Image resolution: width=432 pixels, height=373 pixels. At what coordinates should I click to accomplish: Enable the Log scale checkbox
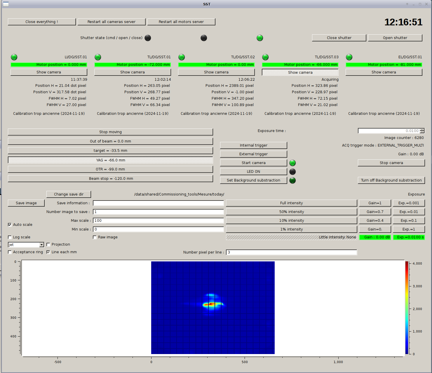pos(10,237)
